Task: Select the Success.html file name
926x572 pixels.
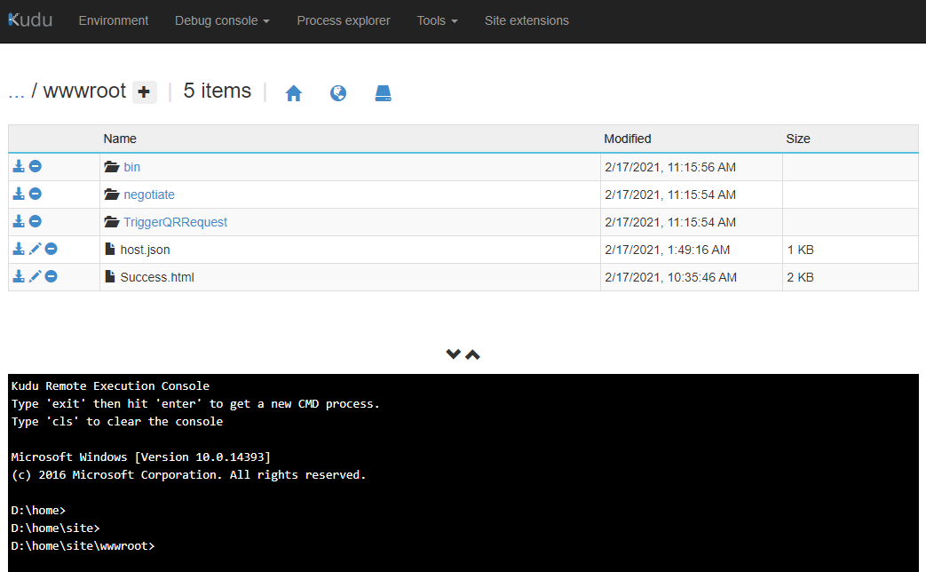Action: tap(157, 277)
